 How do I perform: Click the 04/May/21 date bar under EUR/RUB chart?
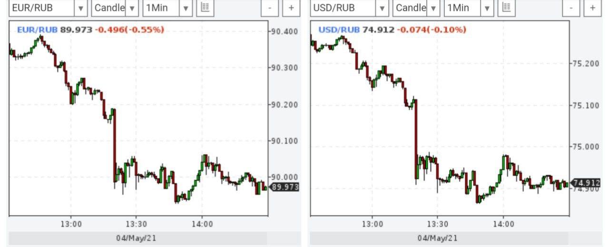click(138, 238)
